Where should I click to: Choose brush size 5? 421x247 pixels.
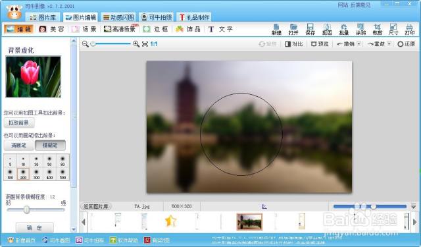[11, 161]
